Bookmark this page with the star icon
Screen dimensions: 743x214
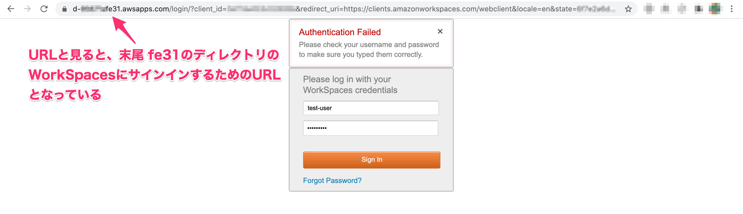pos(628,9)
